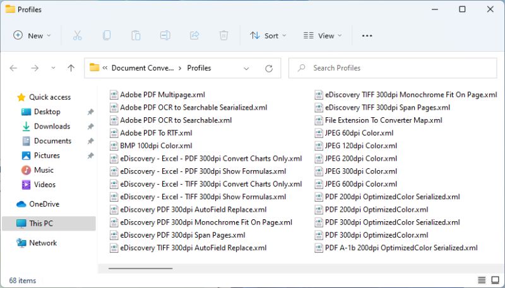Image resolution: width=505 pixels, height=288 pixels.
Task: Show hidden breadcrumb path chevrons
Action: (x=105, y=68)
